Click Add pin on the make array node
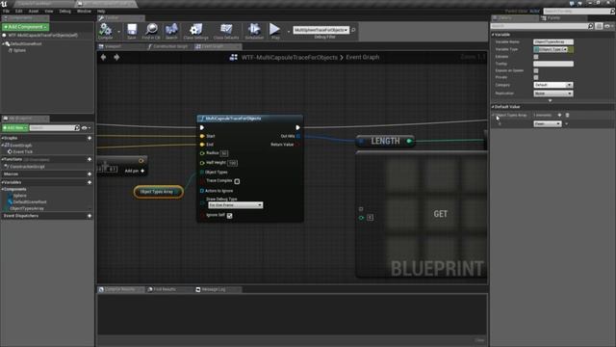 135,171
